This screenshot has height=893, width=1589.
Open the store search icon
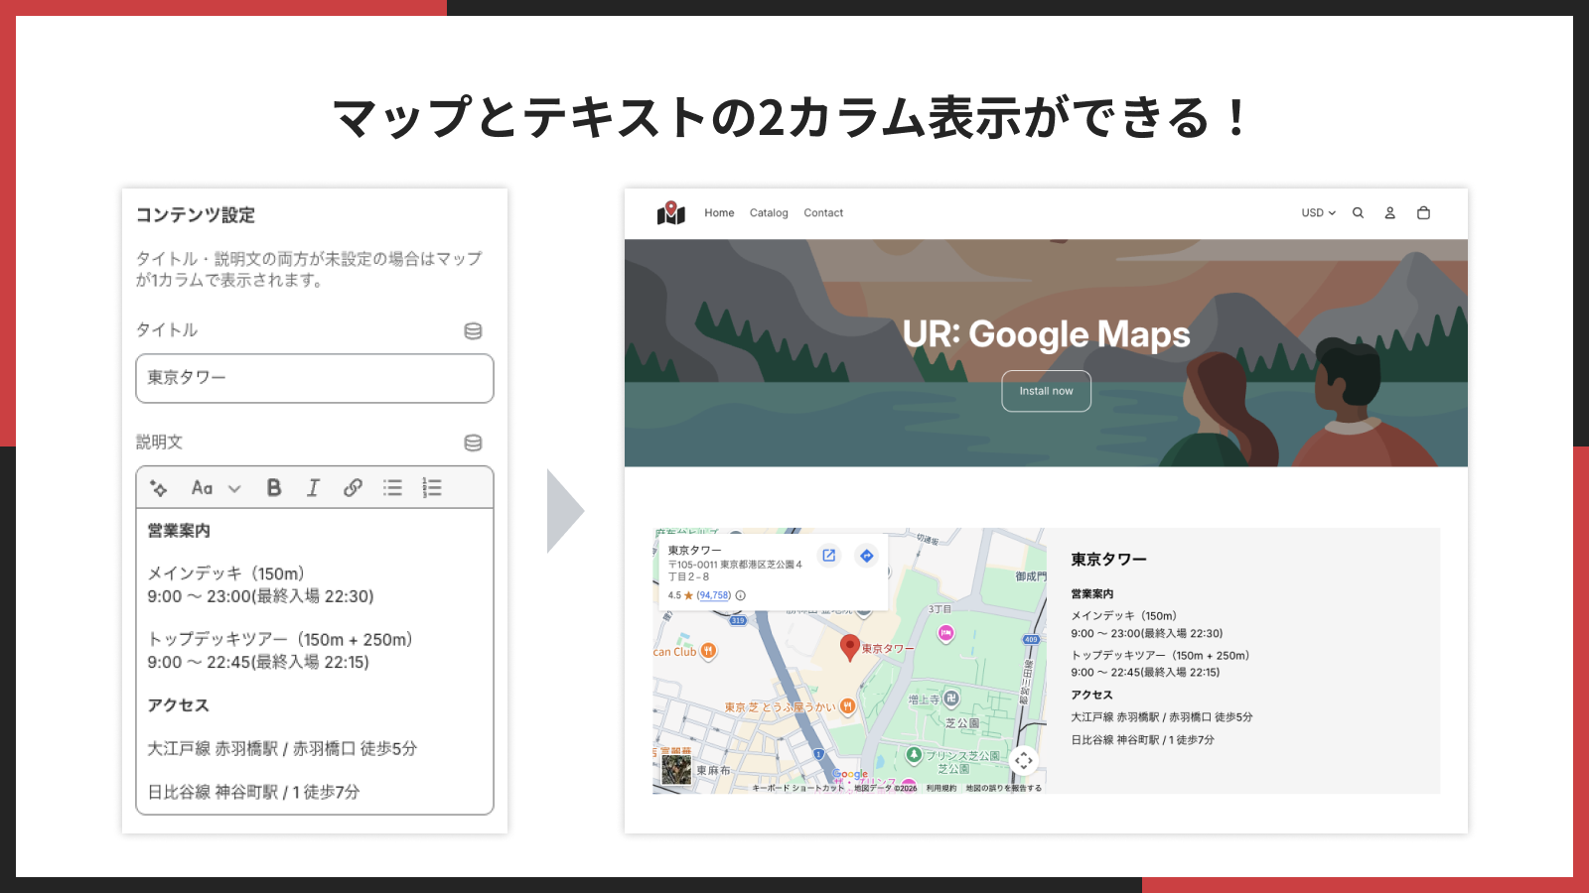[1358, 213]
